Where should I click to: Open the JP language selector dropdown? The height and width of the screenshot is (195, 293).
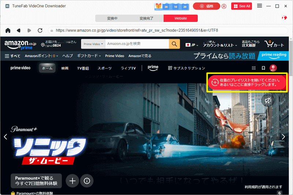[192, 45]
